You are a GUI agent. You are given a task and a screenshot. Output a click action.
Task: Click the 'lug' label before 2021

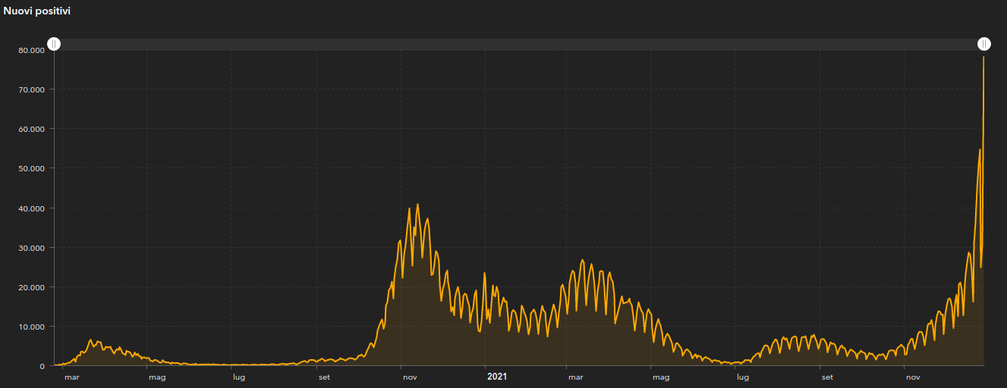pyautogui.click(x=239, y=377)
